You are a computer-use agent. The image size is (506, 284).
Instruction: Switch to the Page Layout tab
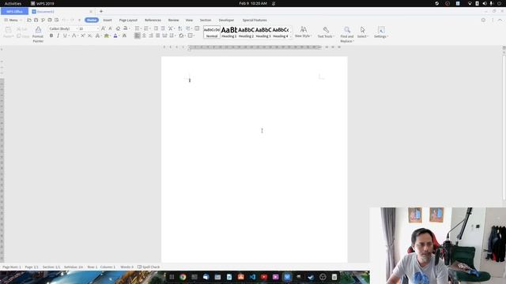[128, 20]
